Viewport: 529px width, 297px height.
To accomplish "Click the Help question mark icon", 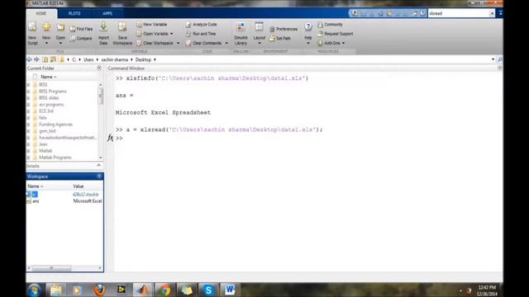I will 308,26.
